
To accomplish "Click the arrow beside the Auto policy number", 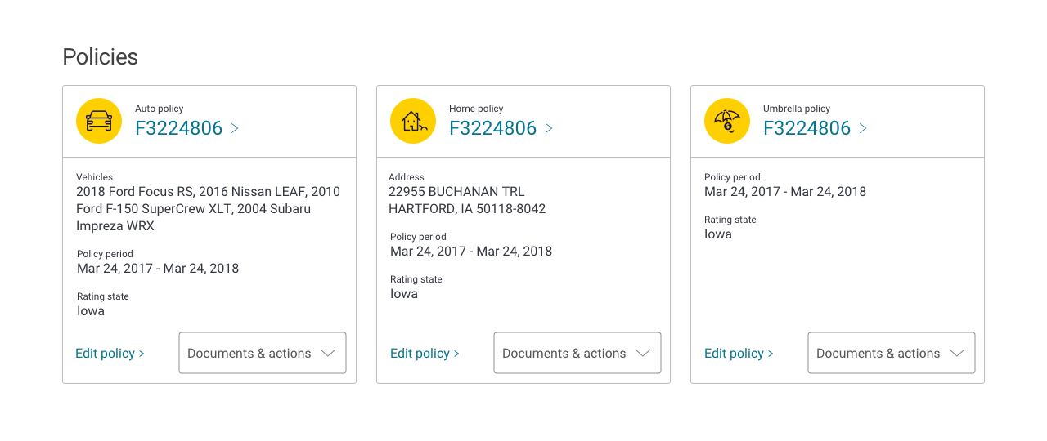I will tap(235, 128).
